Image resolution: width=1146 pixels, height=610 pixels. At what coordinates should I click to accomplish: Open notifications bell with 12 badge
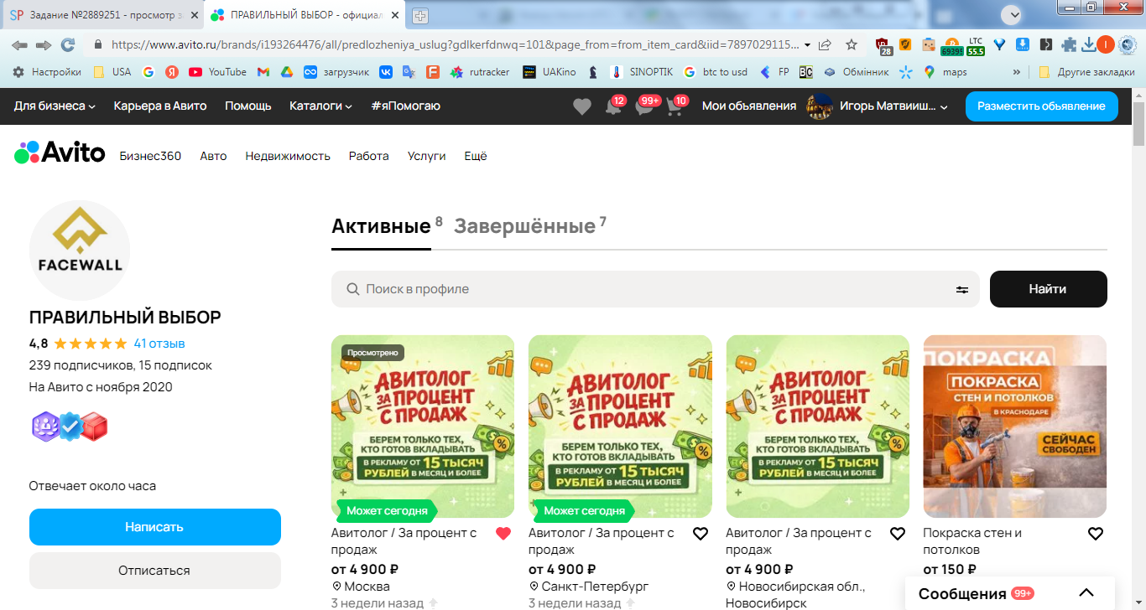pyautogui.click(x=614, y=106)
